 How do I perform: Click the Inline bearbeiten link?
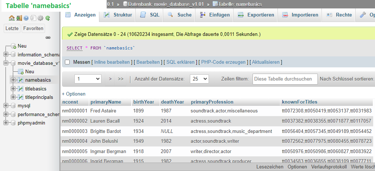pyautogui.click(x=112, y=62)
